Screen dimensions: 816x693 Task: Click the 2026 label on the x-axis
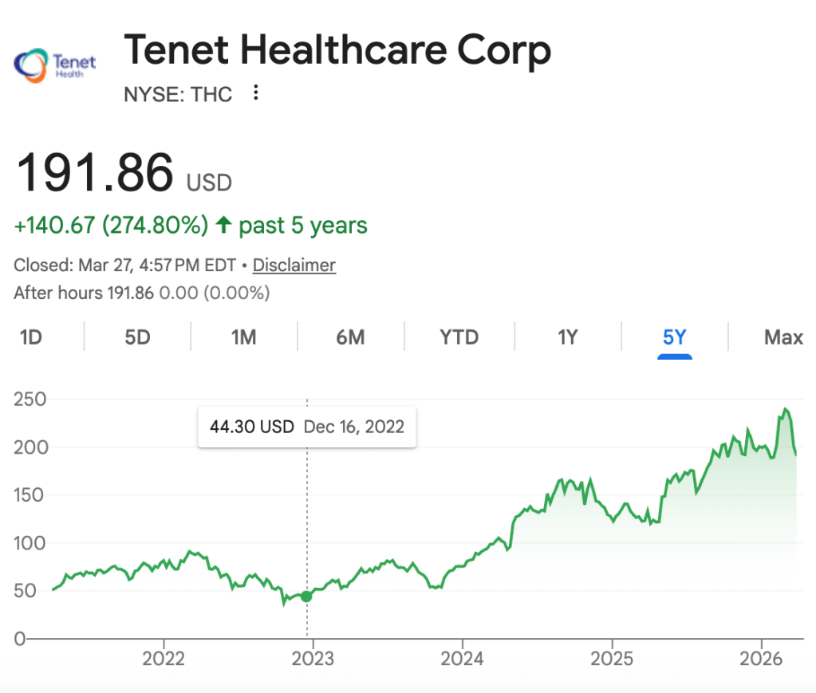[x=761, y=660]
